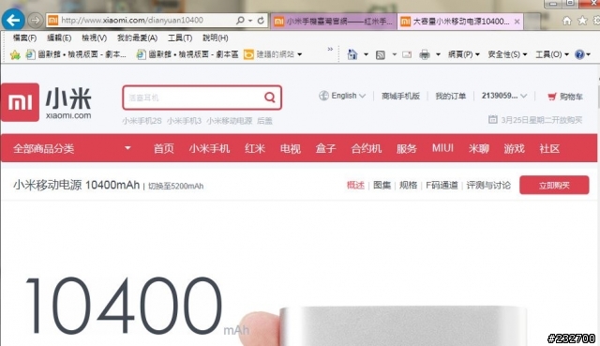Open the 工具(O) command bar dropdown
The image size is (600, 346).
click(552, 54)
